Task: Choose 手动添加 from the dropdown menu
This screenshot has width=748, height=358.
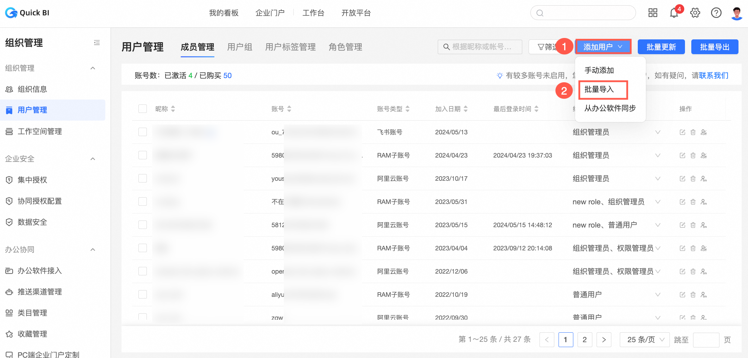Action: point(599,70)
